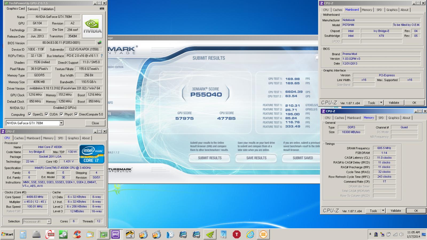The height and width of the screenshot is (240, 427).
Task: Open the Processor #1 Selection dropdown
Action: (49, 221)
